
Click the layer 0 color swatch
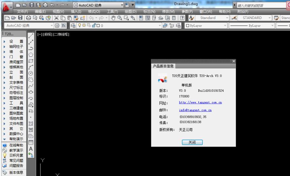point(98,26)
